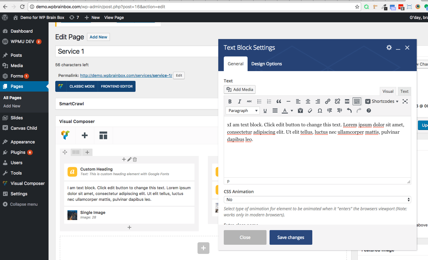Select the Custom Heading element
The width and height of the screenshot is (428, 260).
click(x=129, y=172)
